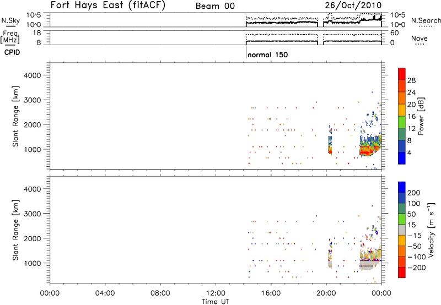Pick the light green Power segment between 12 and 16
Image resolution: width=441 pixels, height=305 pixels.
click(402, 122)
